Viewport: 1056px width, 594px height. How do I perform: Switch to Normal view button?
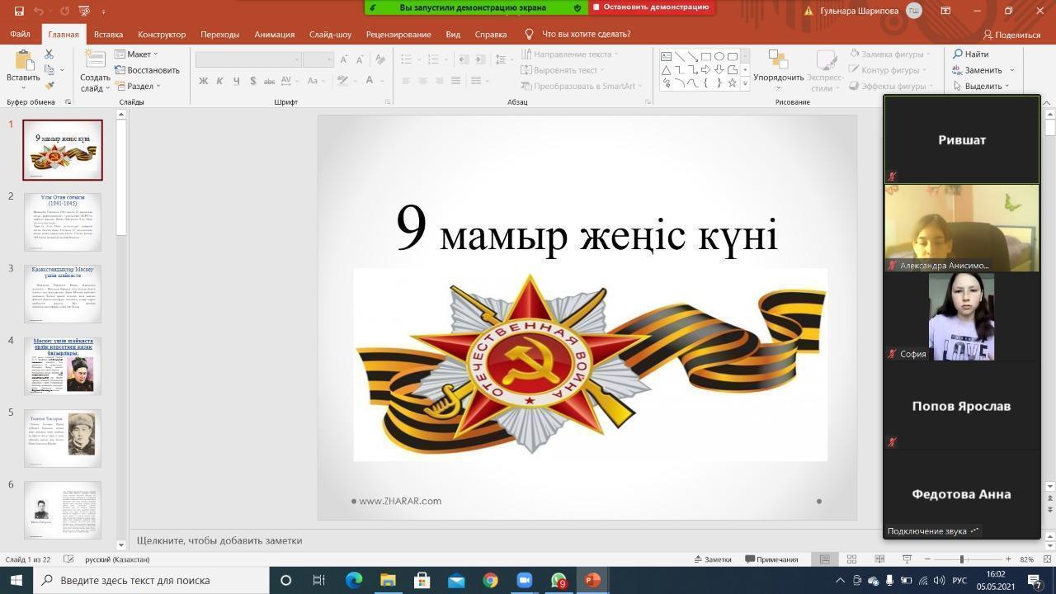(824, 559)
